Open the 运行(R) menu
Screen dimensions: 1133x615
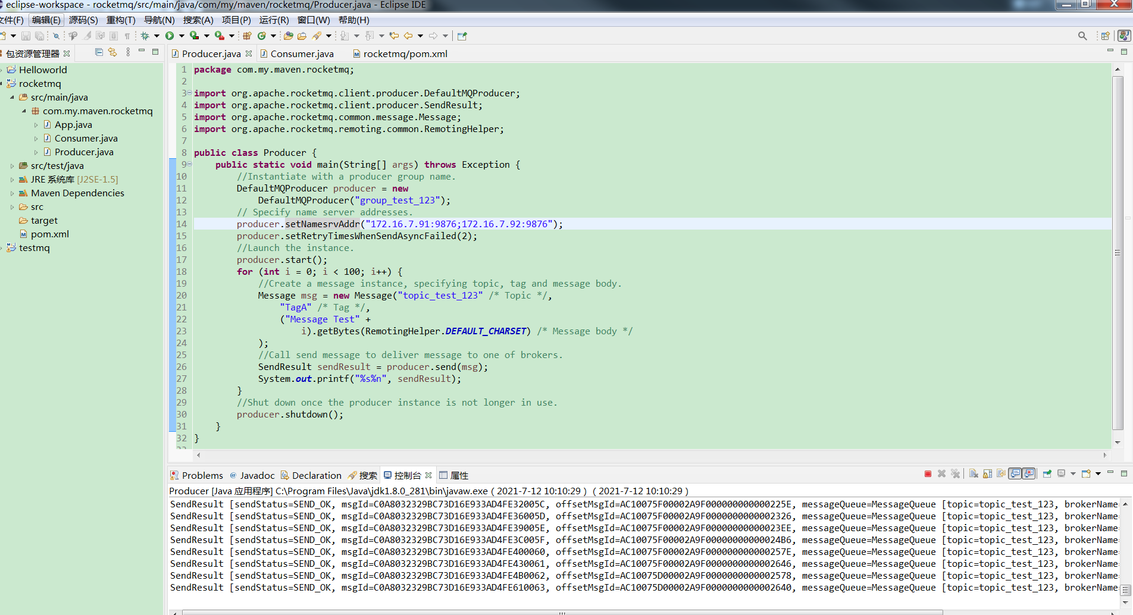point(274,20)
